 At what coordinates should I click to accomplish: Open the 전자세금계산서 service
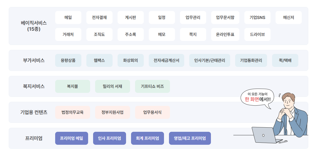pos(166,60)
